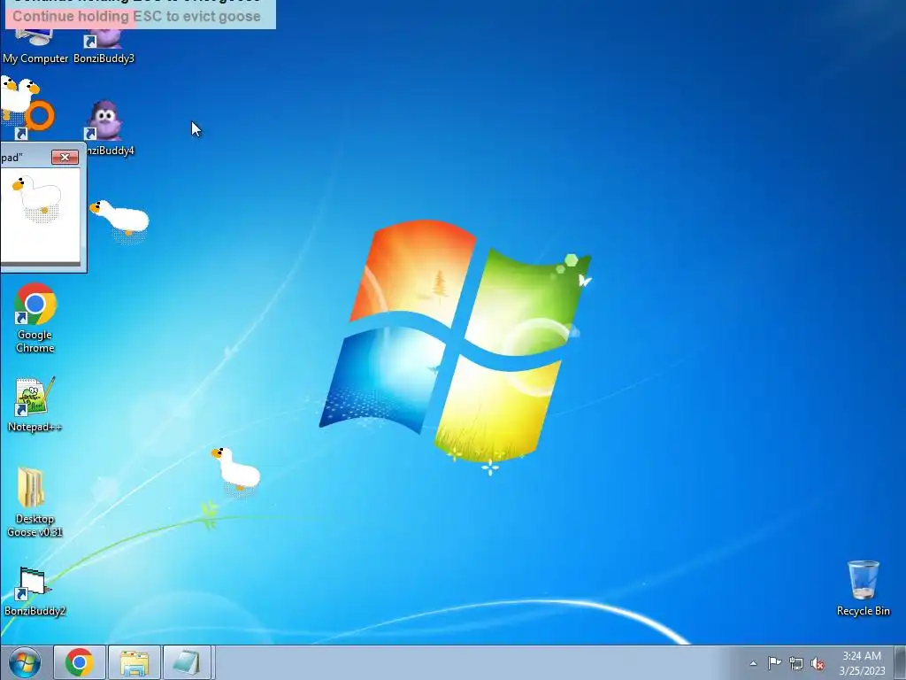Open the My Computer desktop icon
The image size is (906, 680).
click(x=35, y=46)
